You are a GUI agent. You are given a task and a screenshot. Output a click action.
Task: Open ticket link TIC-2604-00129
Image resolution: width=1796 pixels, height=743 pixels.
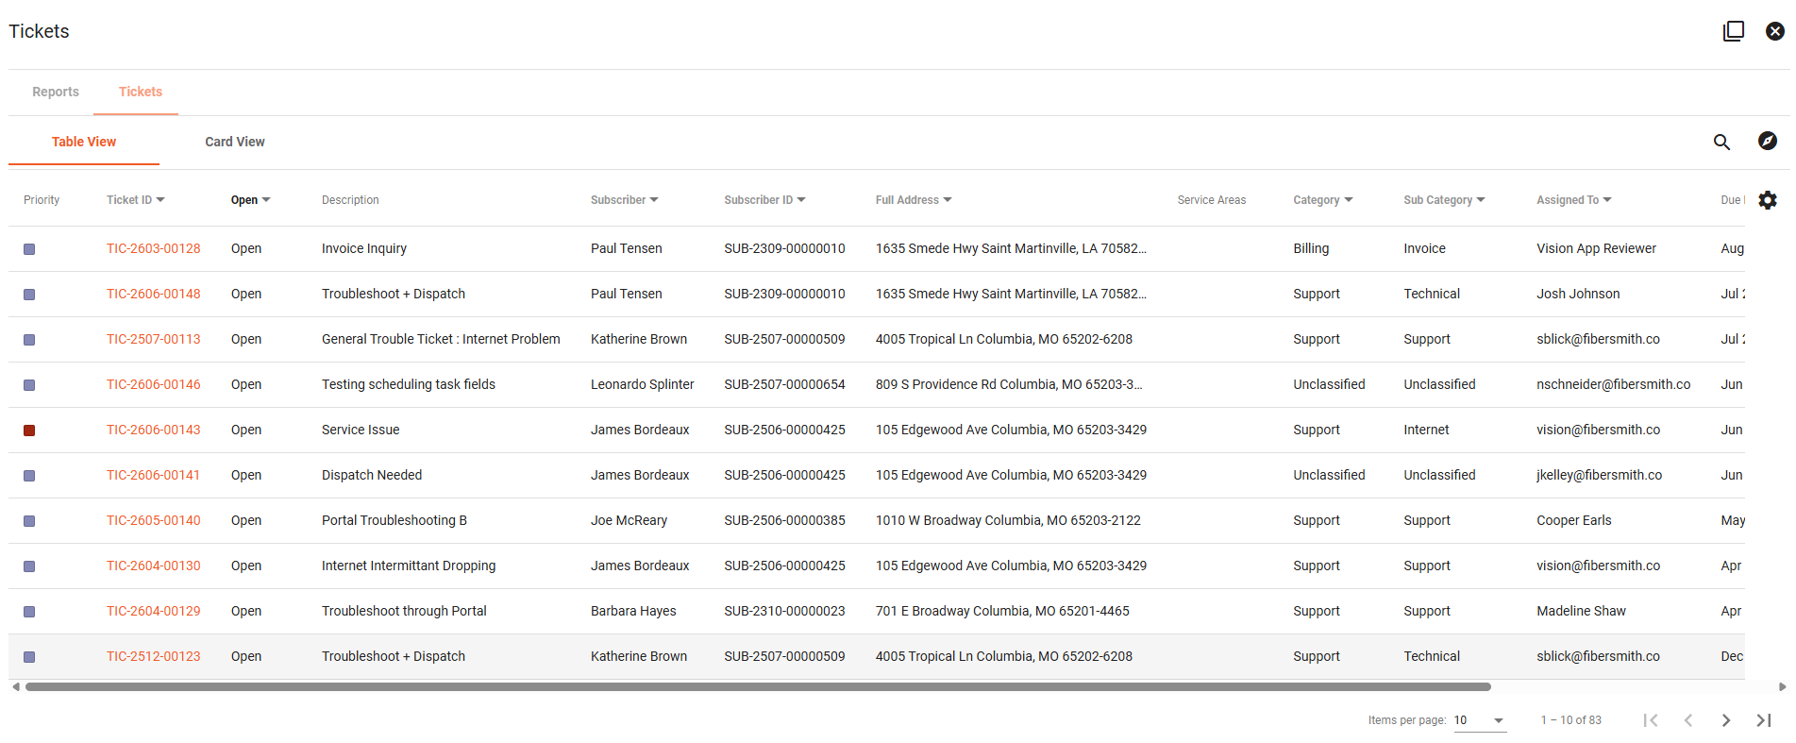pyautogui.click(x=154, y=611)
